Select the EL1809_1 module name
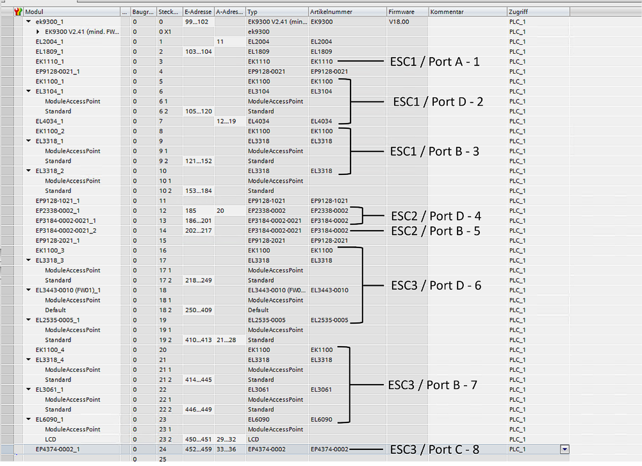 [49, 51]
